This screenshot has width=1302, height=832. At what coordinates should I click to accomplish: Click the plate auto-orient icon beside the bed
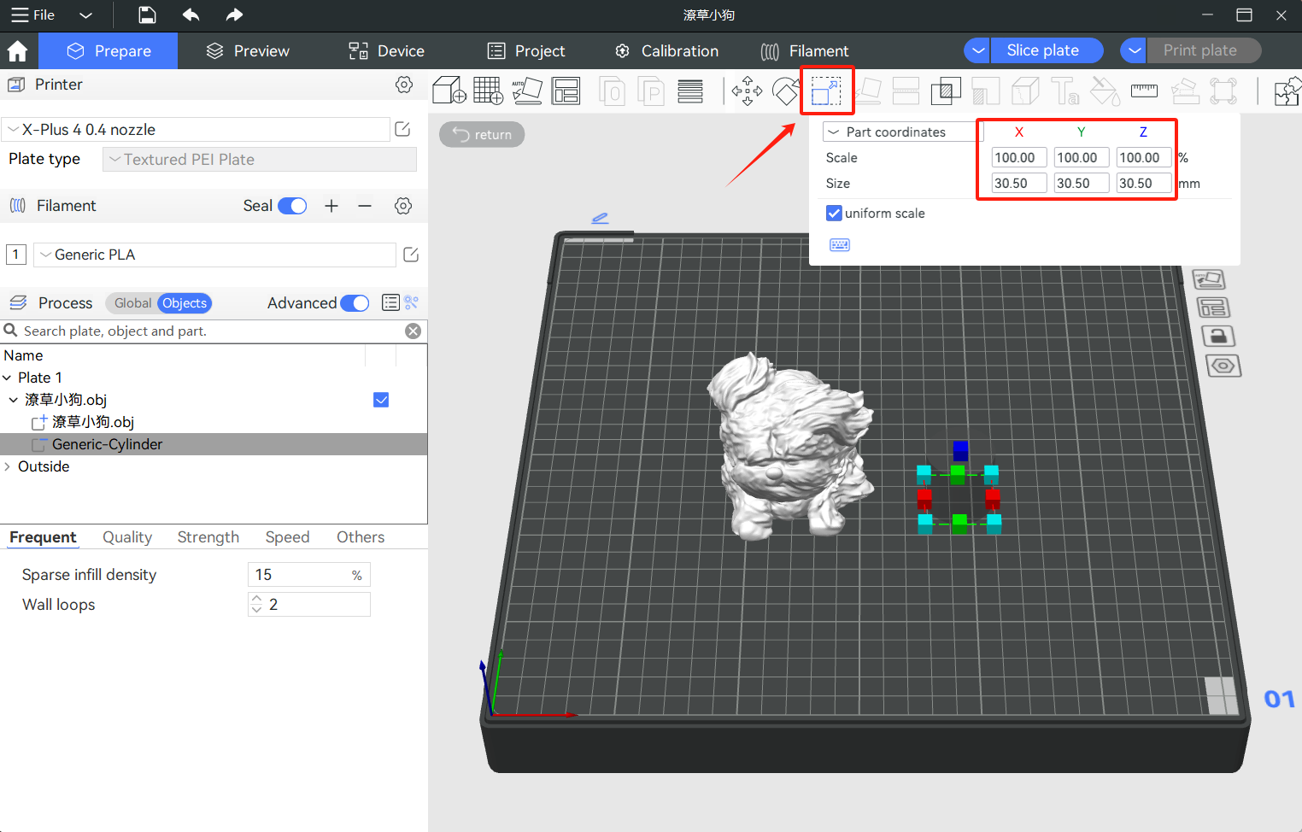1209,279
